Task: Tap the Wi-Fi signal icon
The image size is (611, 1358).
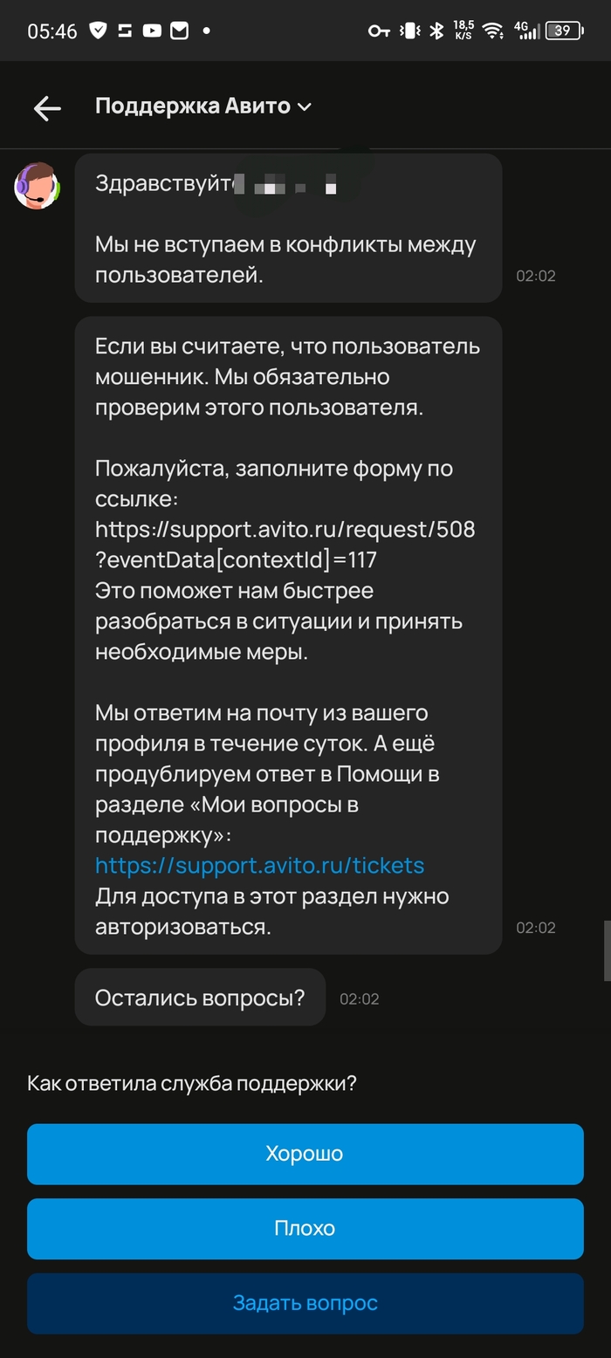Action: pyautogui.click(x=493, y=31)
